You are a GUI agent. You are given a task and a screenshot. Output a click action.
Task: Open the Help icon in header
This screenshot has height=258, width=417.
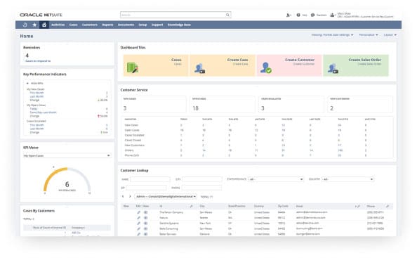[x=298, y=15]
